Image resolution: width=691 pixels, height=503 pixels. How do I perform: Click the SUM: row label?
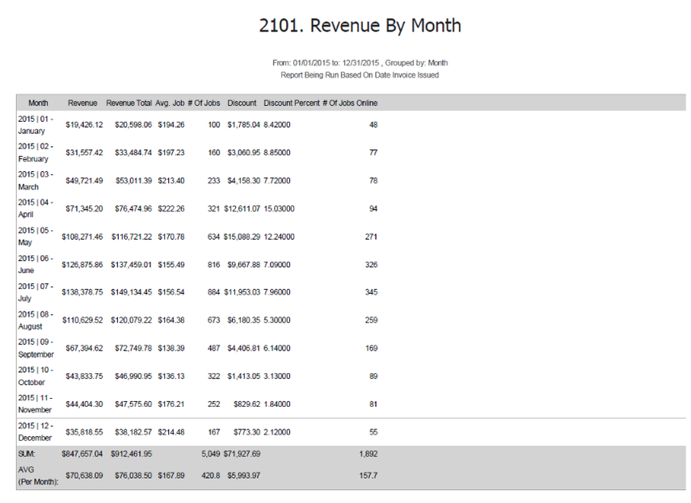point(26,454)
